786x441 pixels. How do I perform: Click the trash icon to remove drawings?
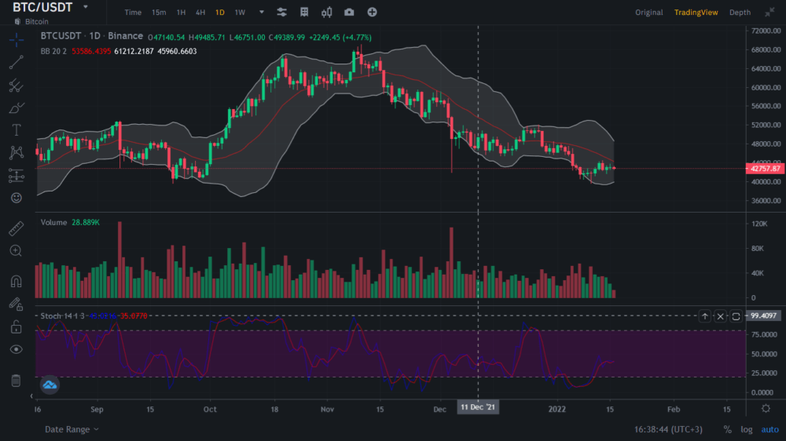pos(16,381)
